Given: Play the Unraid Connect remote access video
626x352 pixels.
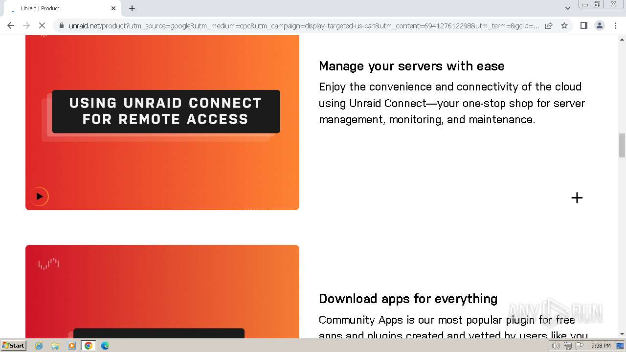Looking at the screenshot, I should (x=39, y=197).
